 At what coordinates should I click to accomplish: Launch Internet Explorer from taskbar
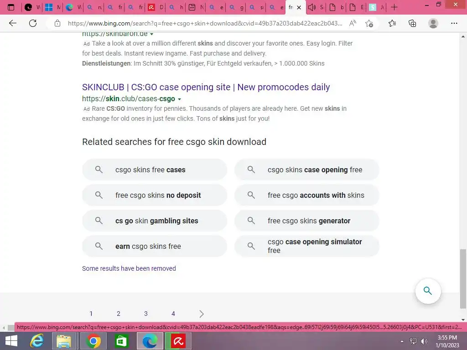coord(37,341)
